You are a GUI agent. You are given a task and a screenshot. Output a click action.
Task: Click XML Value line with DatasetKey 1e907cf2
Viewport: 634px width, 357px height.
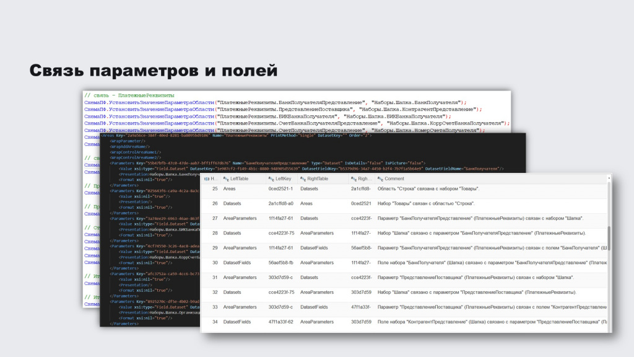click(x=311, y=169)
